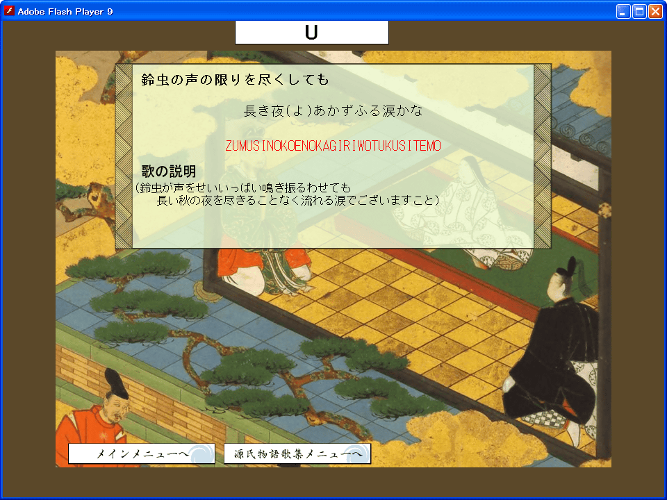
Task: Minimize the Adobe Flash Player window
Action: click(x=623, y=12)
